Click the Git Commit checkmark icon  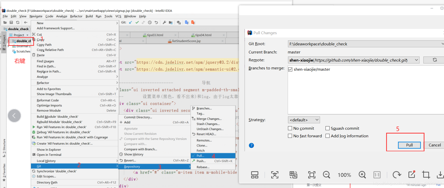point(137,23)
